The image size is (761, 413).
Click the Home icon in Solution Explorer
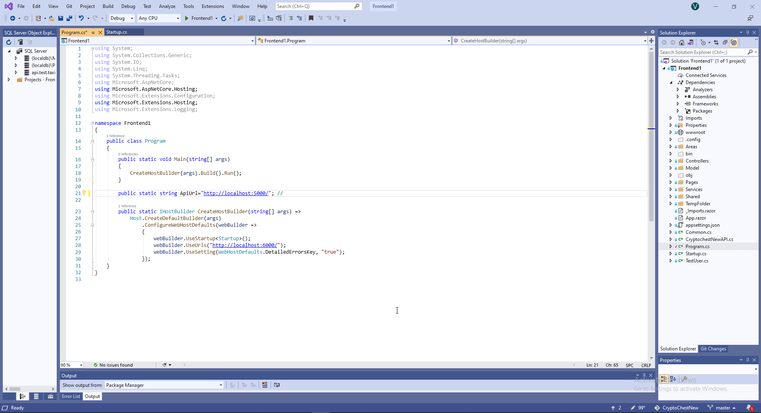pyautogui.click(x=682, y=42)
